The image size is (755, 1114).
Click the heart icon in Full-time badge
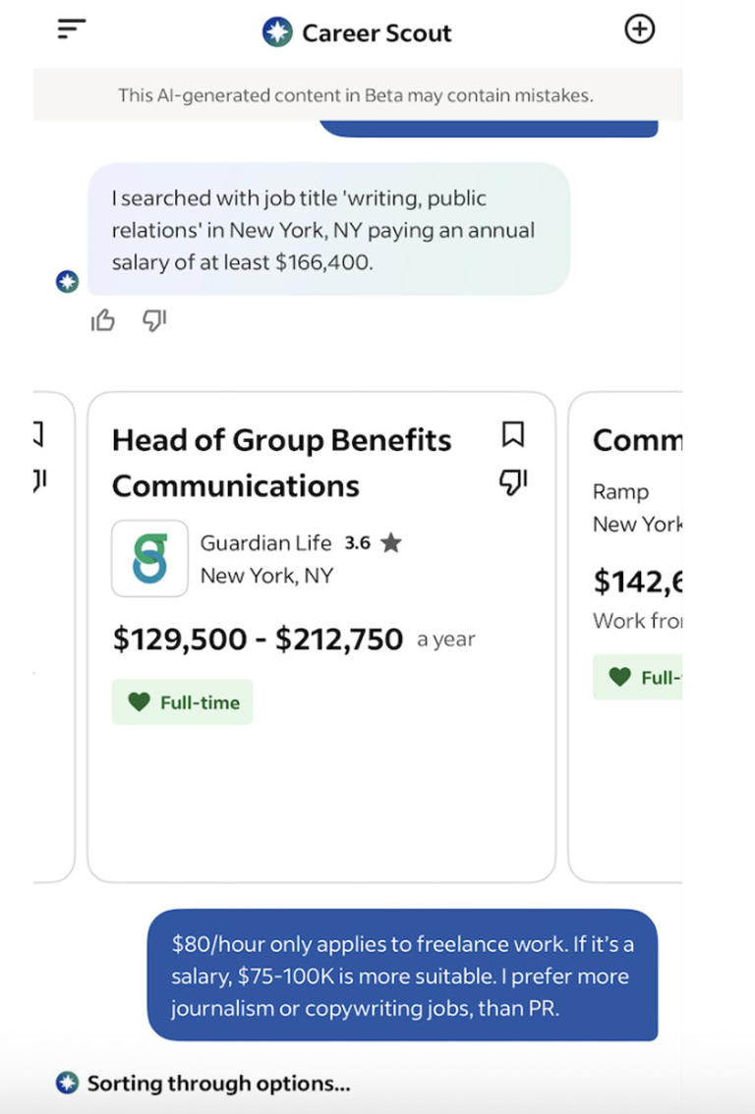139,702
